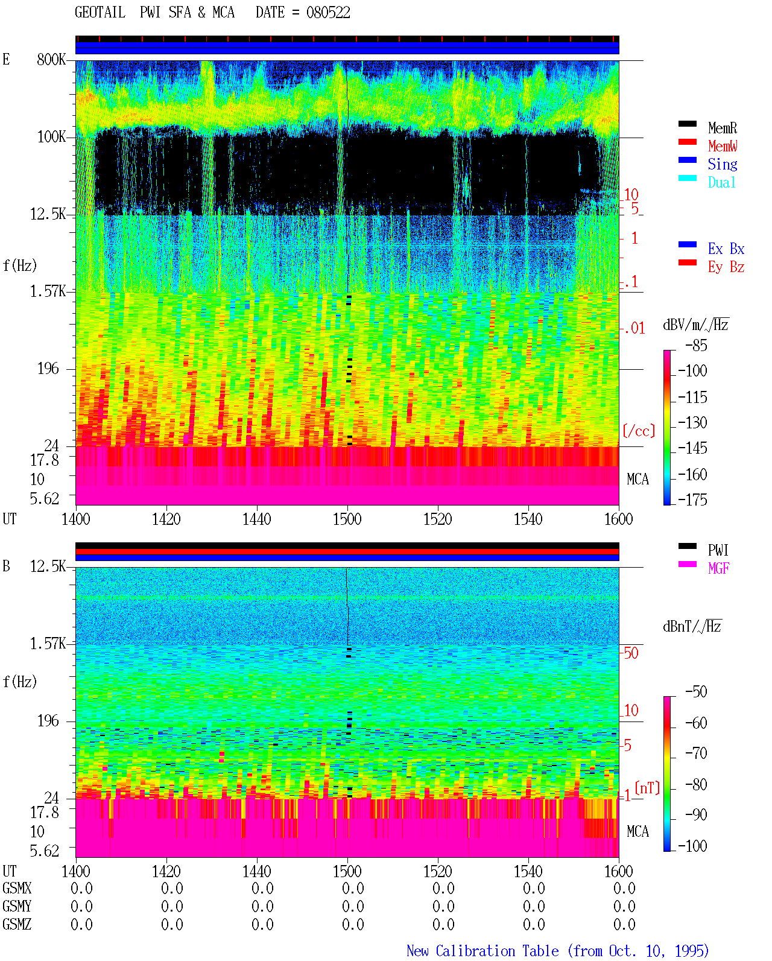Click the 'MCA' label beside E panel

coord(638,480)
